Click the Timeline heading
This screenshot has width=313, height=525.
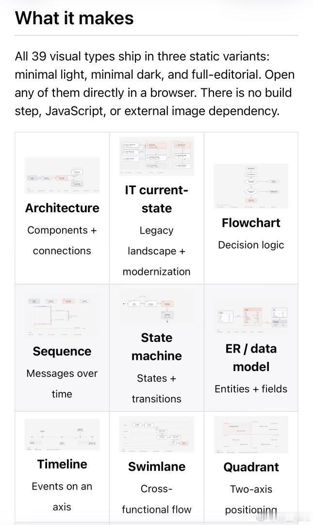[x=62, y=464]
